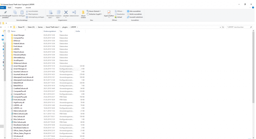Image resolution: width=256 pixels, height=139 pixels.
Task: Open Eigenschaften properties icon
Action: [109, 12]
